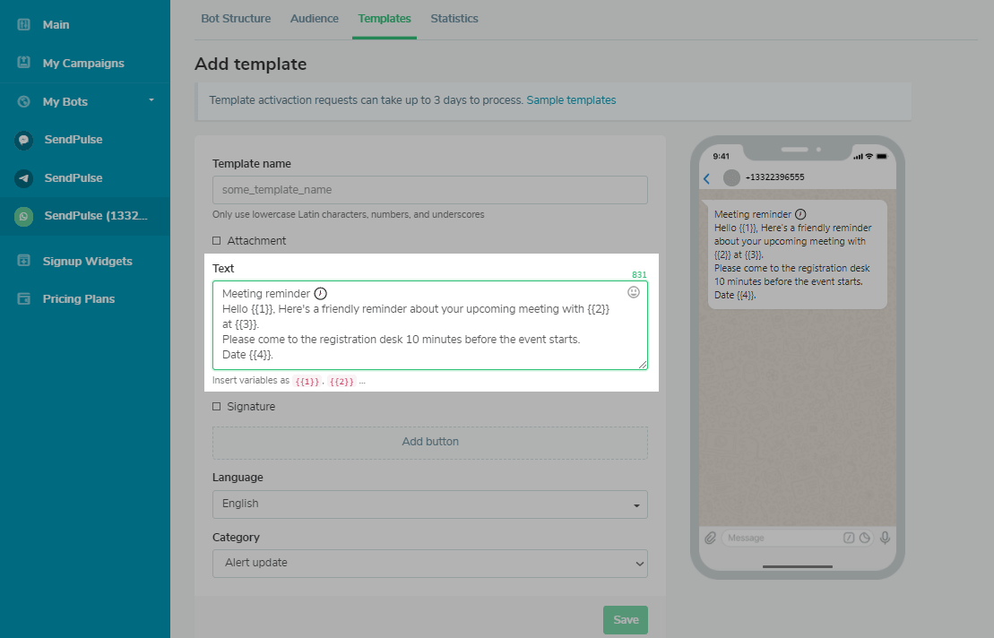Click the back arrow in phone preview

pos(706,178)
